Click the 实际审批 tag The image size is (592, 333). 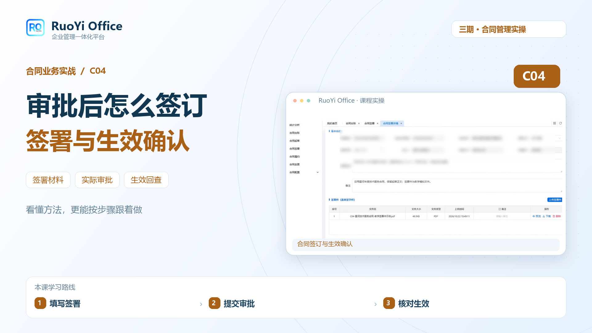[97, 180]
